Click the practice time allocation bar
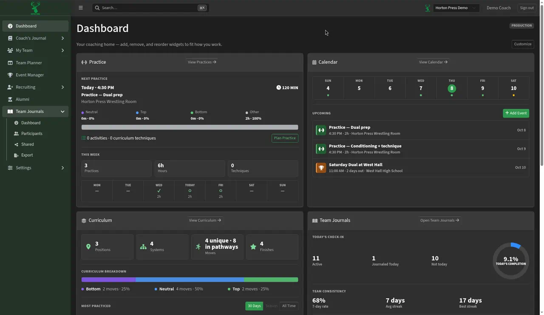Screen dimensions: 544x315 point(190,127)
